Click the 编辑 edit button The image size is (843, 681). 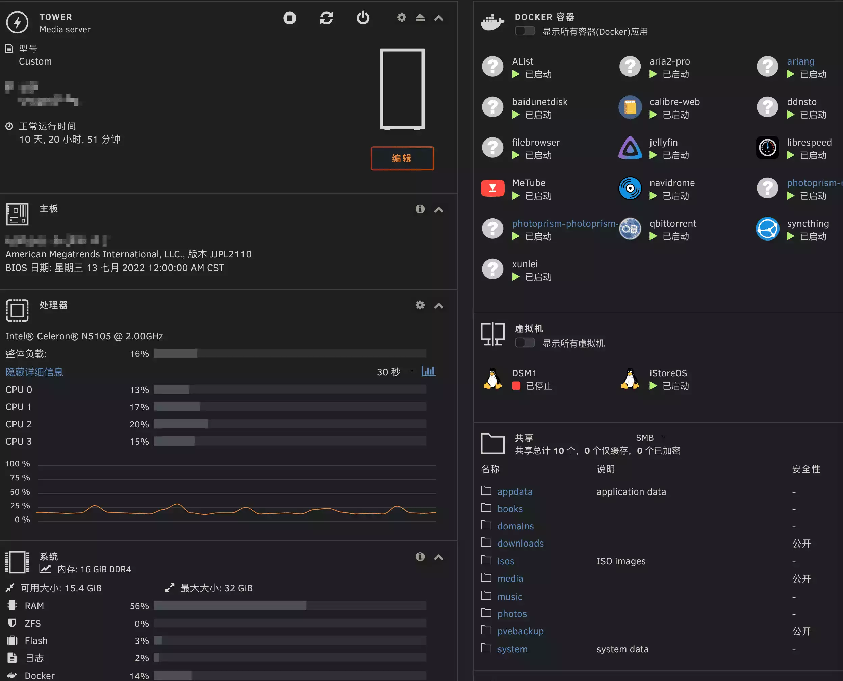pyautogui.click(x=402, y=158)
